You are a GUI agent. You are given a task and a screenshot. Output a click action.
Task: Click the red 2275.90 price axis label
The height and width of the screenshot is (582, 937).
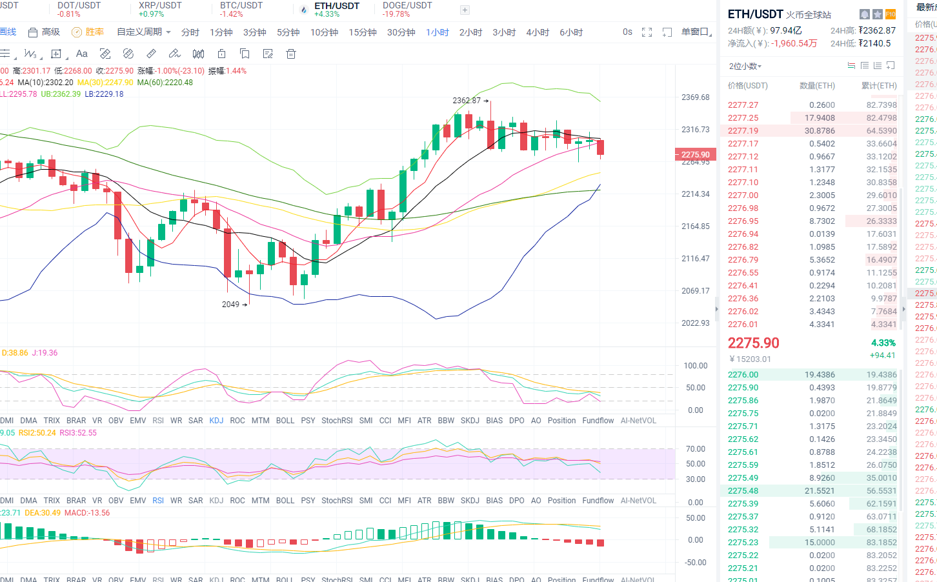tap(694, 154)
